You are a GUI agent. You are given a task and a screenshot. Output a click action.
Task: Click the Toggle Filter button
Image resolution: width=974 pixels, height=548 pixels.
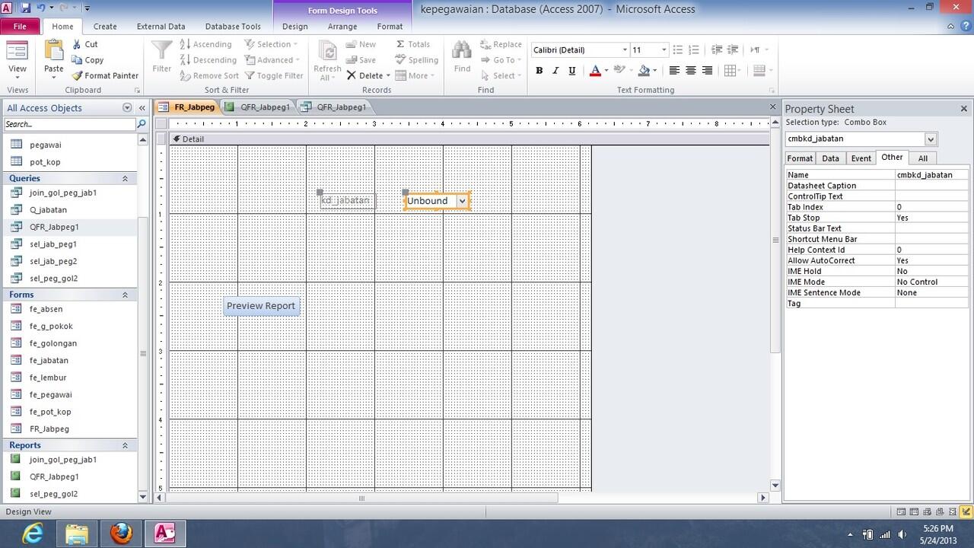pyautogui.click(x=273, y=76)
